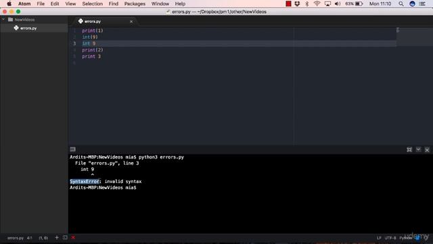Open the Window menu

tap(160, 3)
